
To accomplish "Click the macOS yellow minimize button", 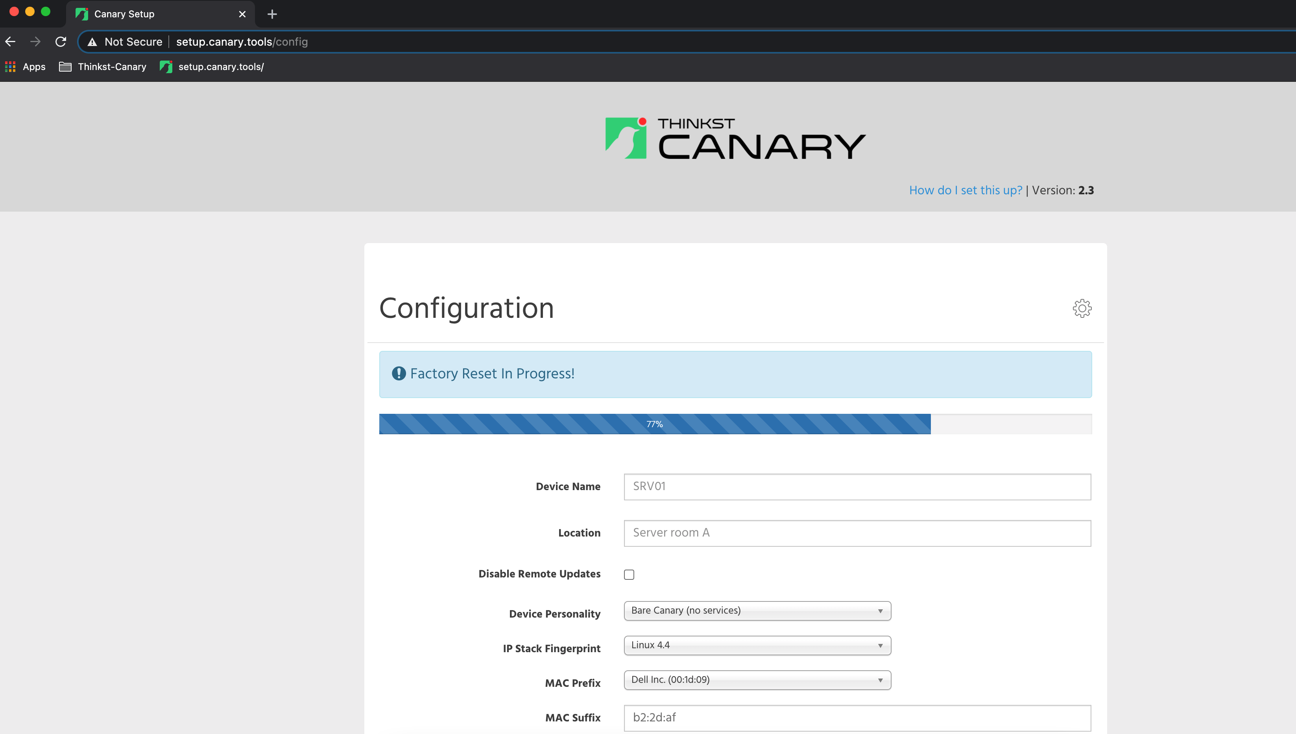I will [30, 11].
